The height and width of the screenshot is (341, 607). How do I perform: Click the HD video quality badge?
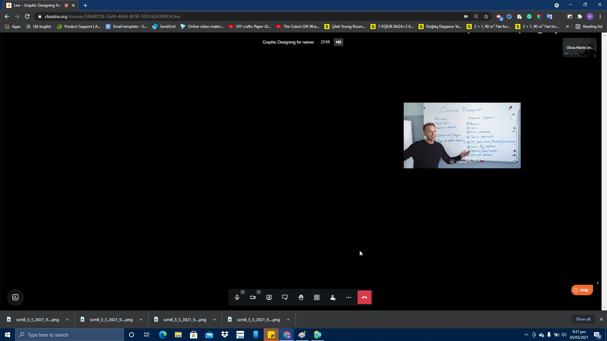pos(338,42)
